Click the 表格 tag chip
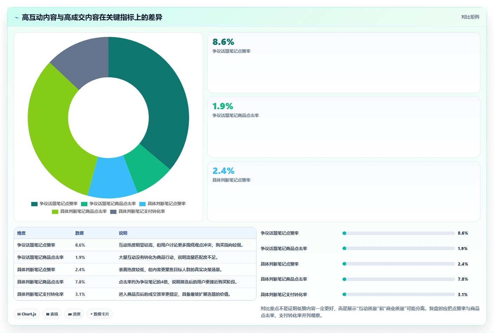 point(52,314)
